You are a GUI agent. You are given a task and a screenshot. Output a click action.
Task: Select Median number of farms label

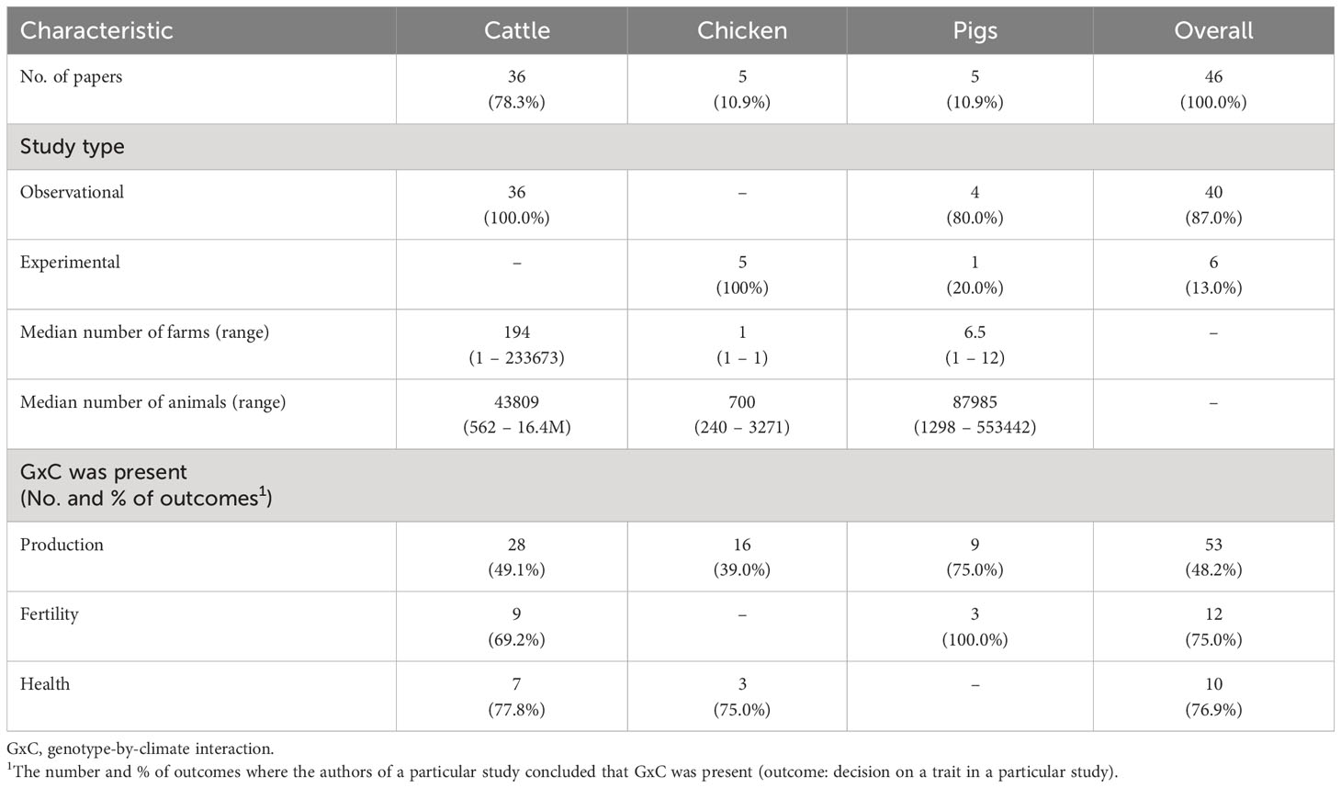[144, 332]
